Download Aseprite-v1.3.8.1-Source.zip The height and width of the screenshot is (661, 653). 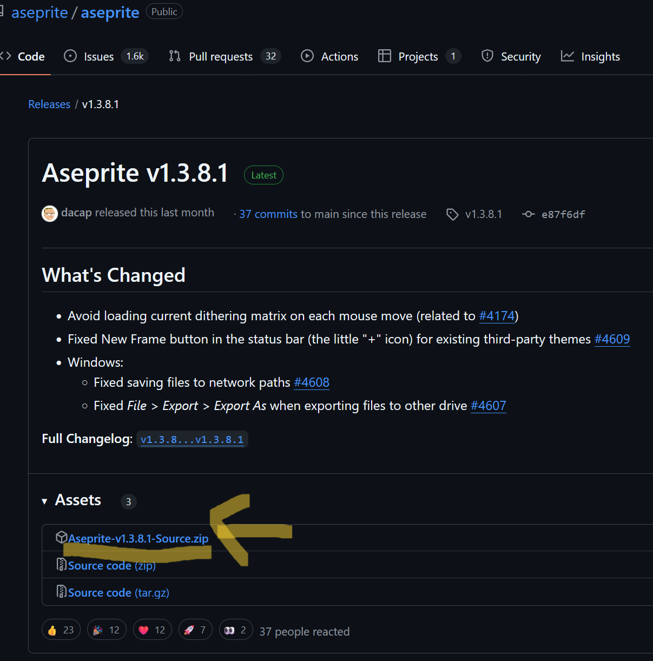point(138,539)
